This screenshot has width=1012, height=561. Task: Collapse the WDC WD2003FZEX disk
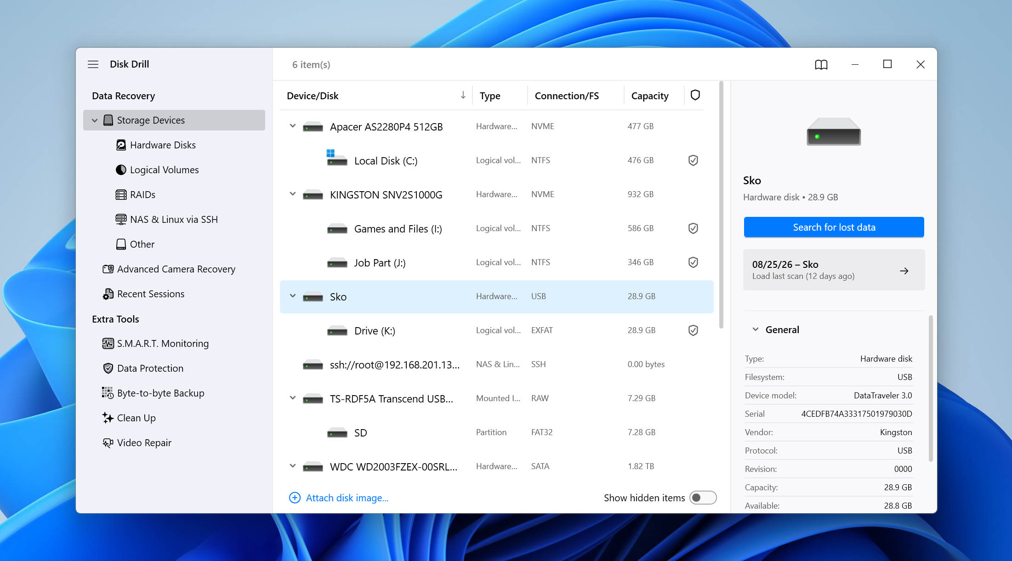pyautogui.click(x=293, y=466)
